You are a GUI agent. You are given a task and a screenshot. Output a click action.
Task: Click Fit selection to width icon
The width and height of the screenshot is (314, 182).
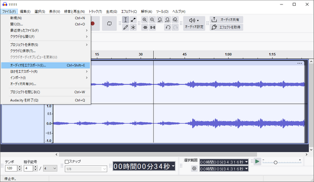pos(160,20)
